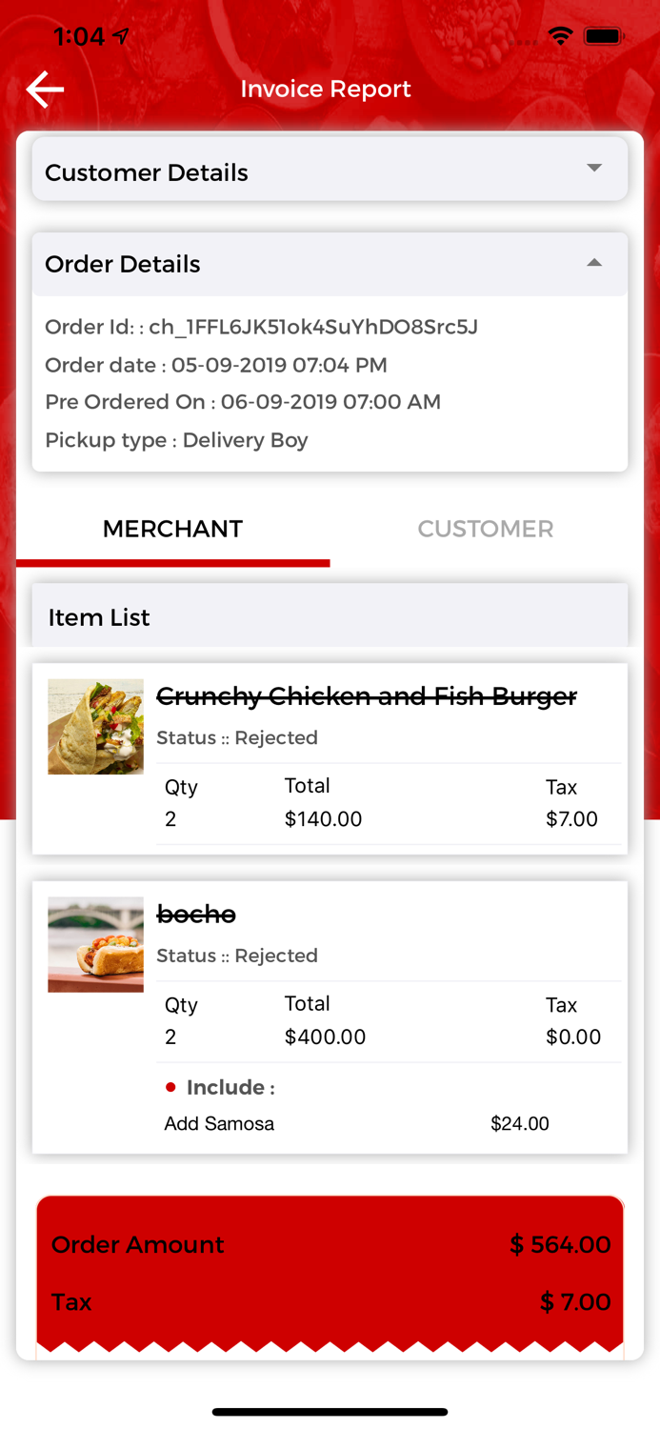Tap the Crunchy Chicken and Fish Burger thumbnail
The width and height of the screenshot is (660, 1429).
tap(95, 726)
